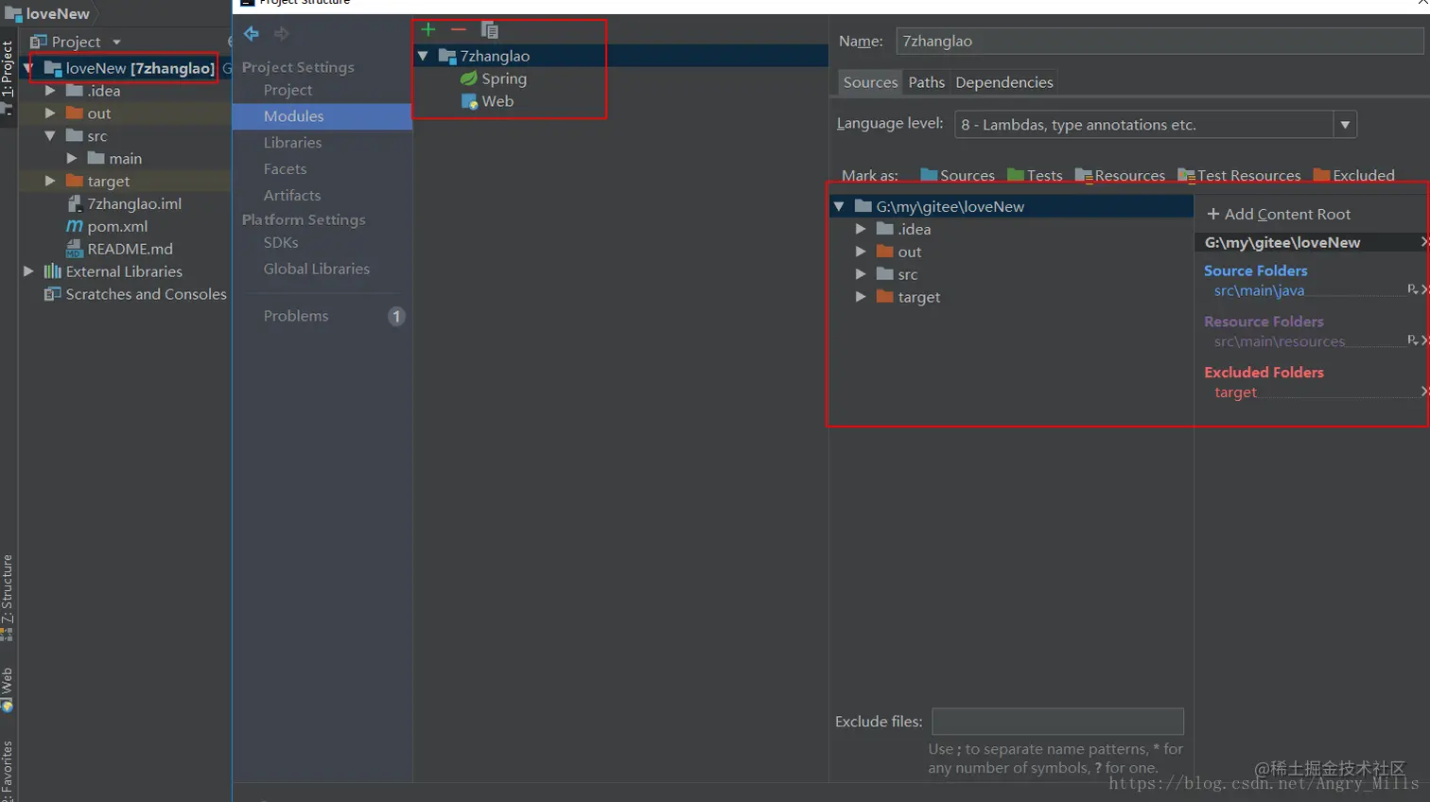The width and height of the screenshot is (1430, 802).
Task: Select README.md in project tree
Action: [x=119, y=249]
